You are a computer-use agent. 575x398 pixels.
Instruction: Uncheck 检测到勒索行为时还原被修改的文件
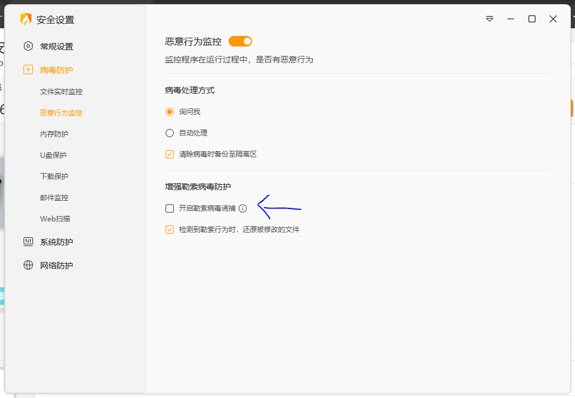170,230
